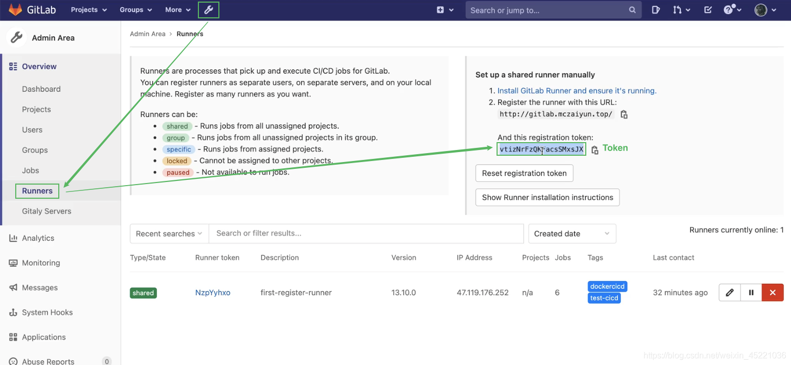Click Reset registration token button
Screen dimensions: 791x365
click(x=524, y=173)
